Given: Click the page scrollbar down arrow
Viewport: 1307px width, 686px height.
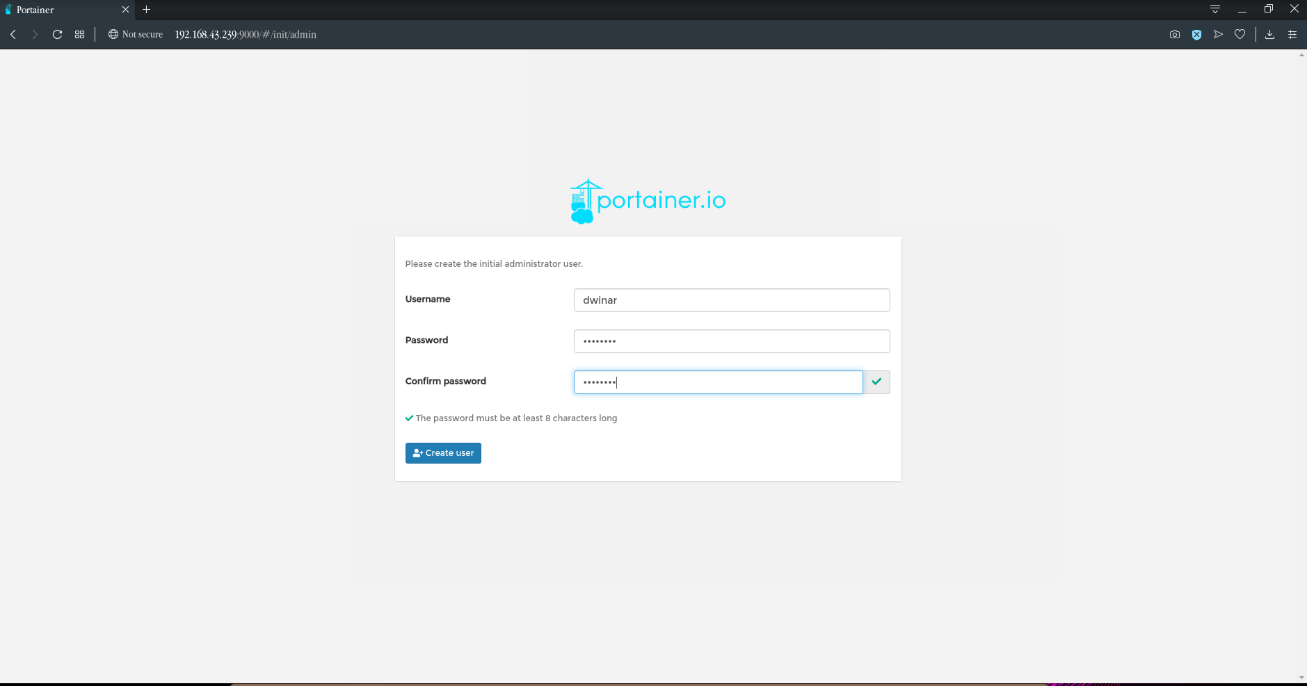Looking at the screenshot, I should click(1301, 678).
